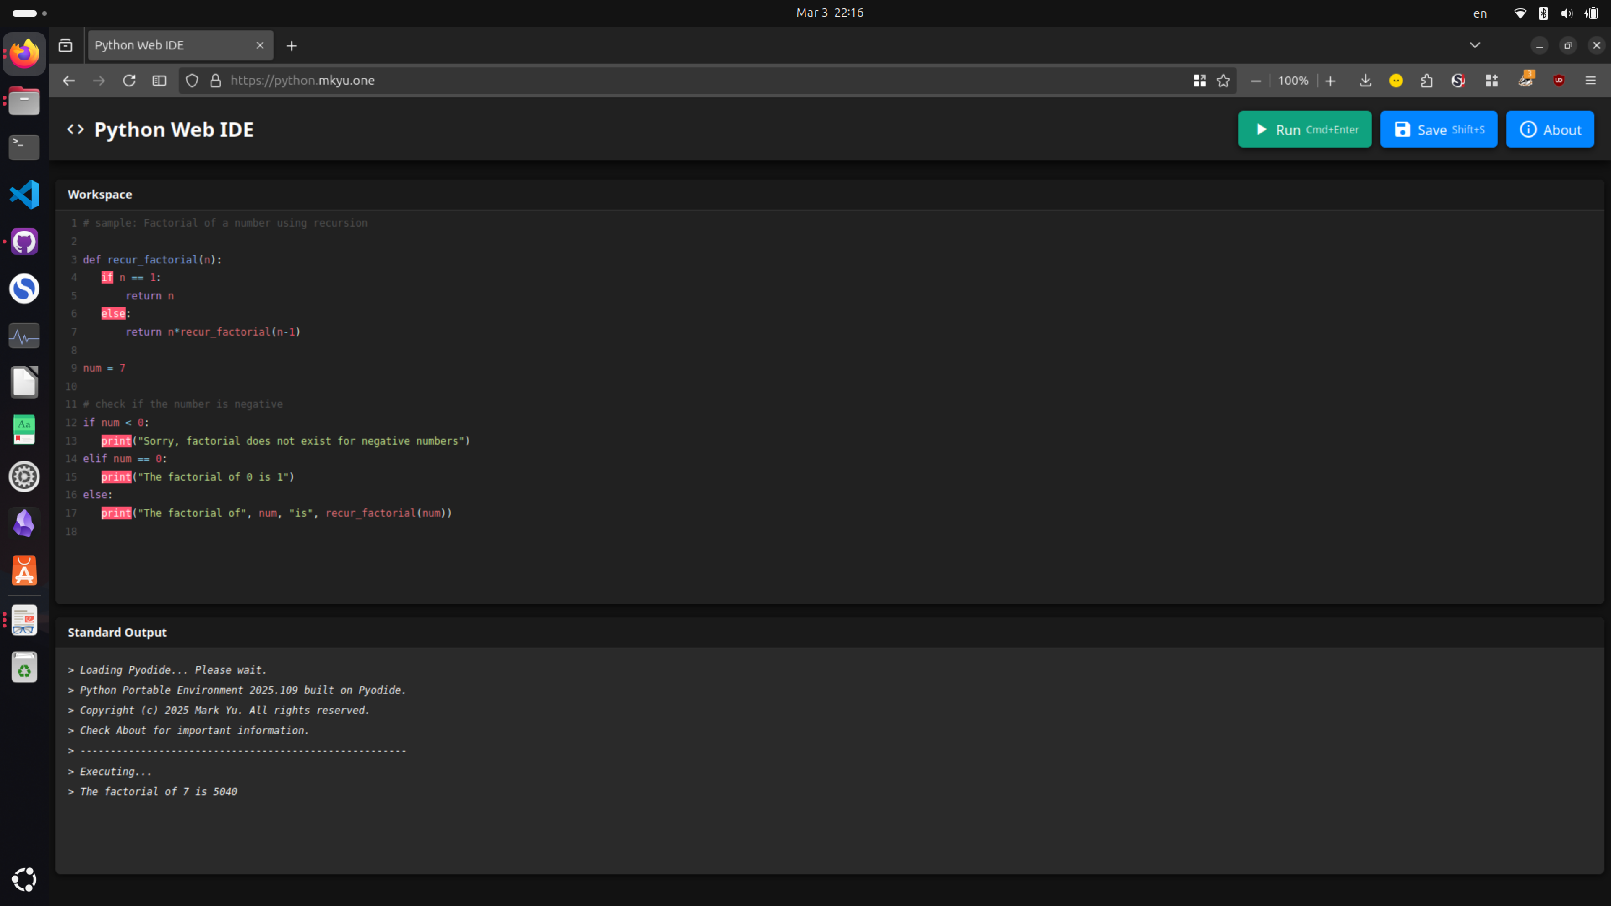The height and width of the screenshot is (906, 1611).
Task: Click the uBlock Origin extension icon
Action: tap(1559, 80)
